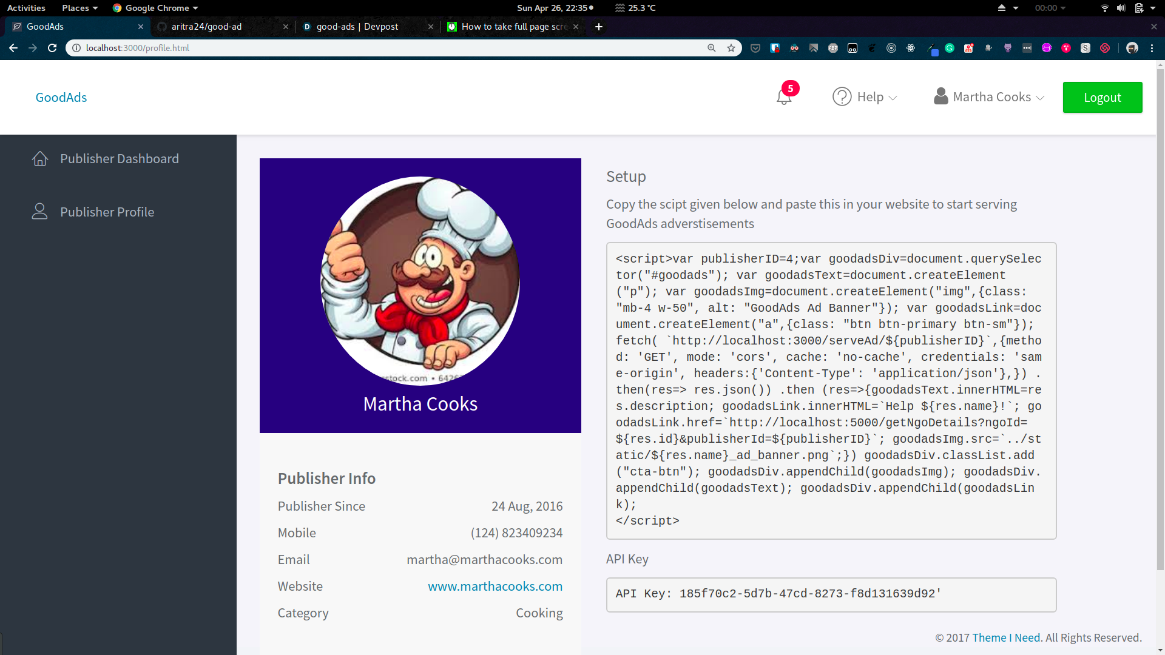Click the notification bell icon

click(783, 97)
